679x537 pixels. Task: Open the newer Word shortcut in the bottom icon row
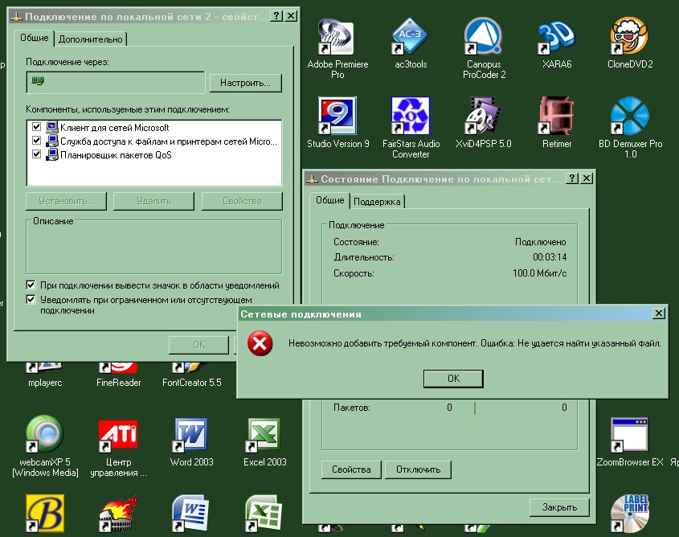click(x=191, y=513)
